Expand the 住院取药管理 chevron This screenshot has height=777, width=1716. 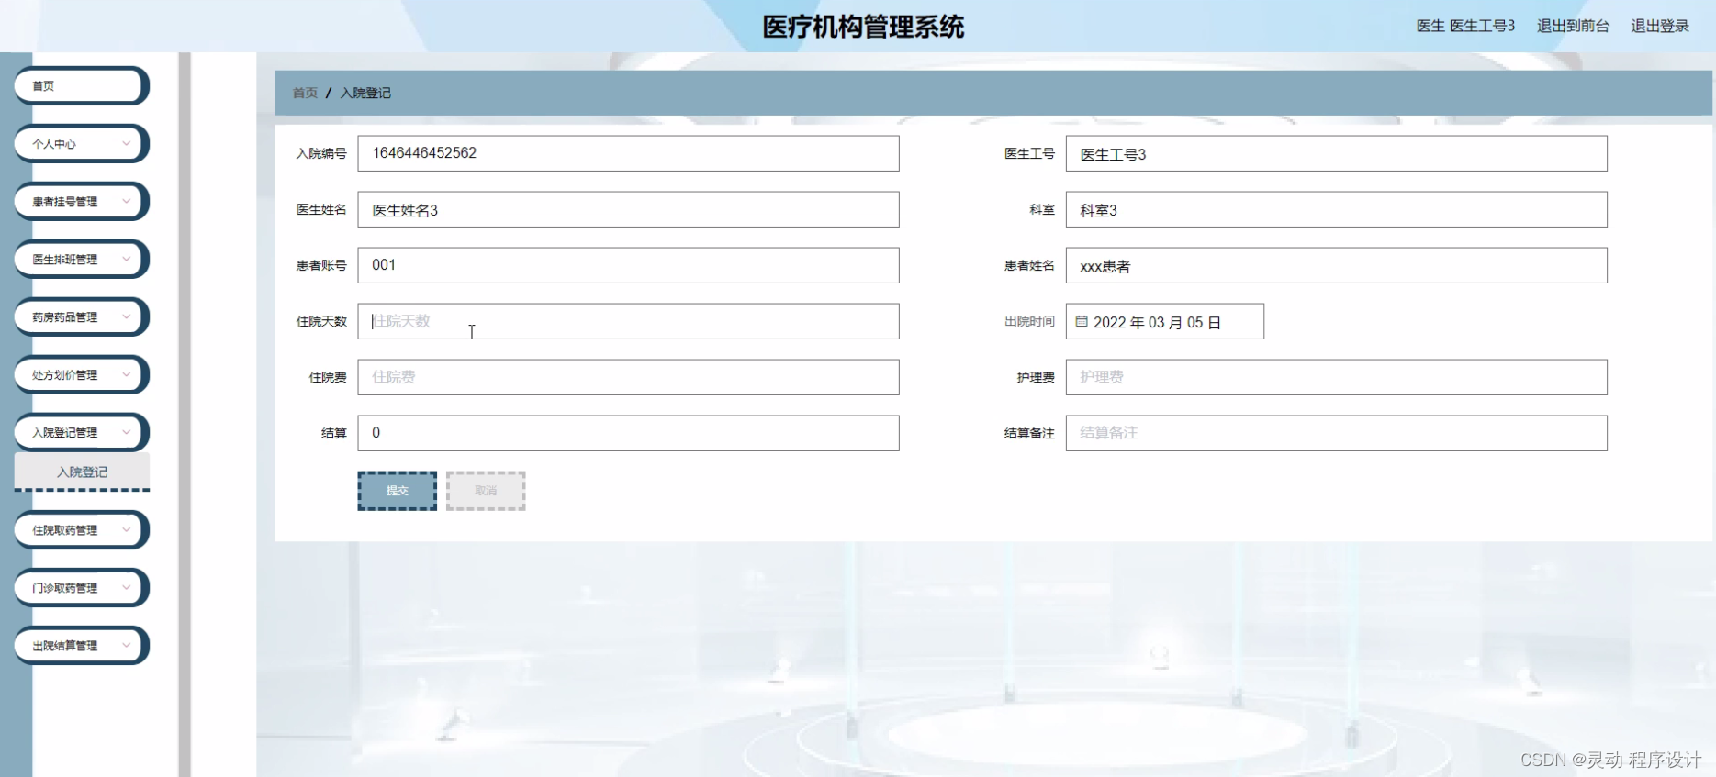126,529
